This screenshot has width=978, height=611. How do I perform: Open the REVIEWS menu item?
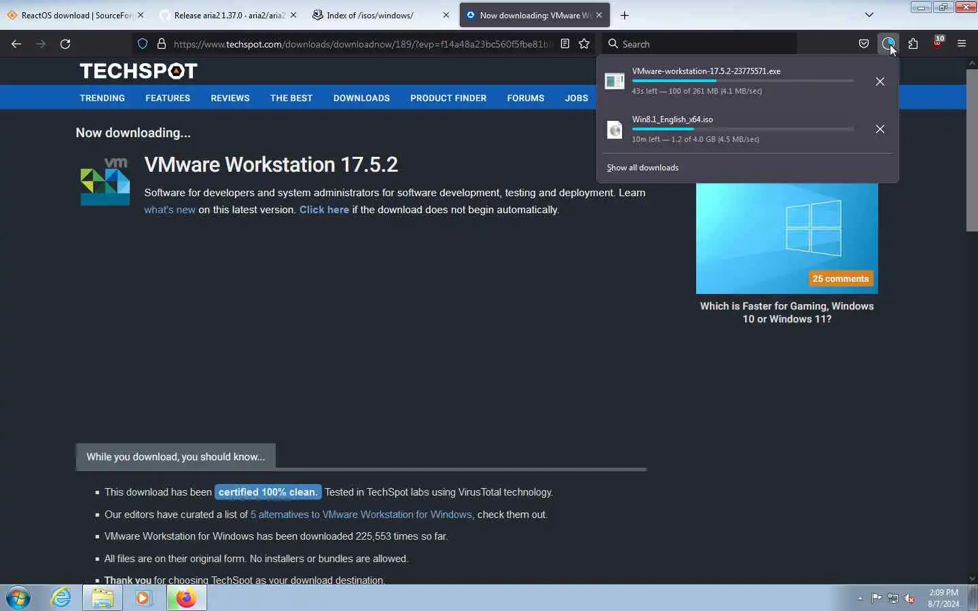click(x=230, y=98)
